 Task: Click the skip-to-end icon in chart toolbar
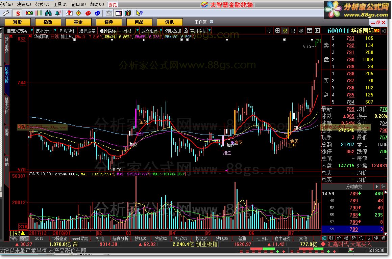317,30
